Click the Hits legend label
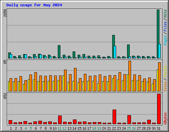 165,14
